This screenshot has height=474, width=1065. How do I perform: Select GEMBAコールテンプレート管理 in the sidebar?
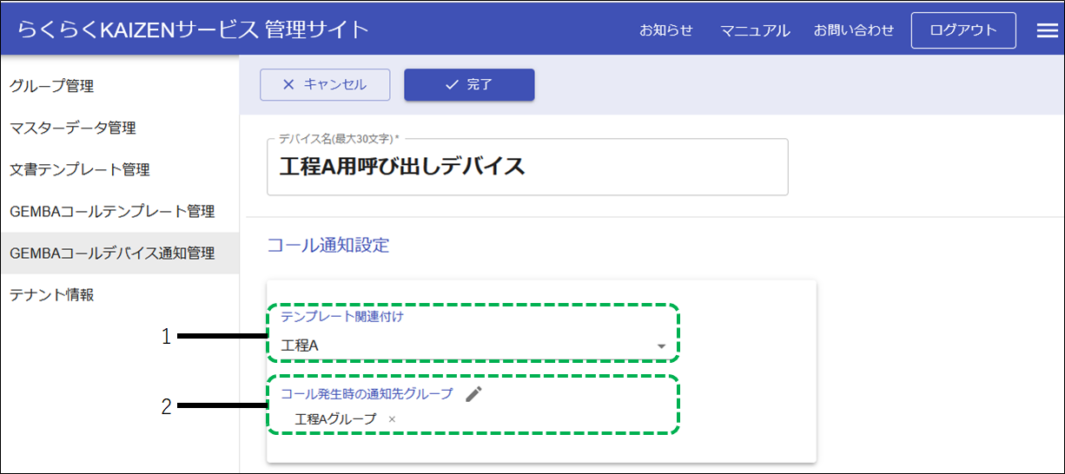pos(120,211)
